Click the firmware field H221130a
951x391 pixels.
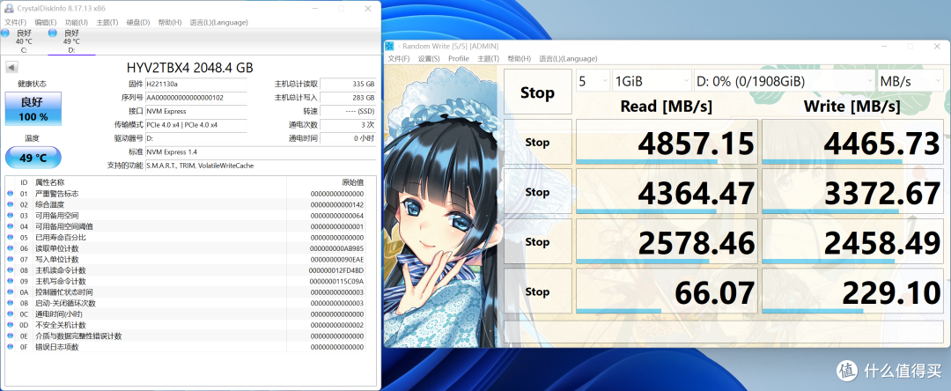coord(195,85)
